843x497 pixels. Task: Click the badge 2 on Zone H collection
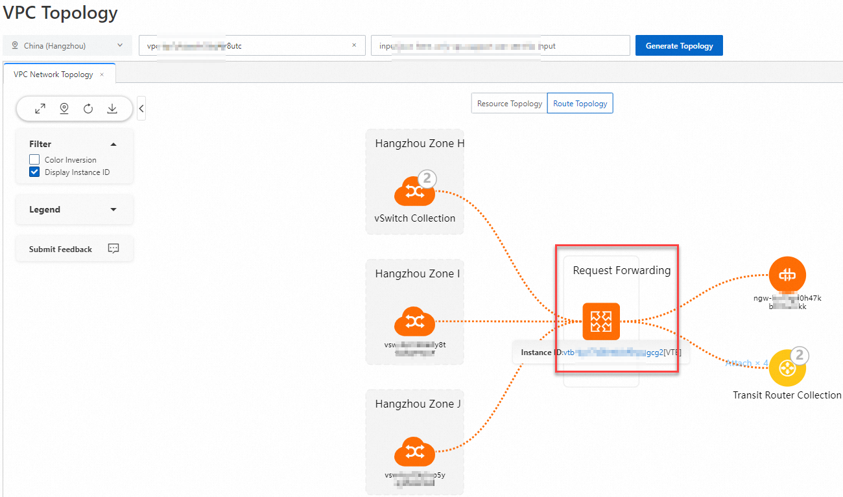click(x=426, y=178)
